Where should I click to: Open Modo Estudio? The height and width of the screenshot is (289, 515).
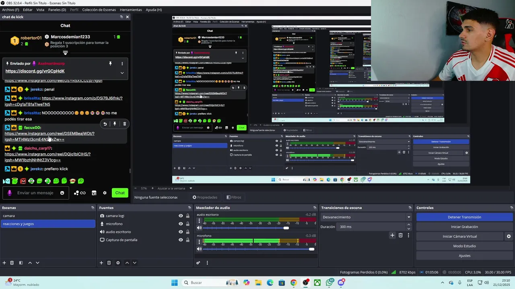tap(464, 246)
